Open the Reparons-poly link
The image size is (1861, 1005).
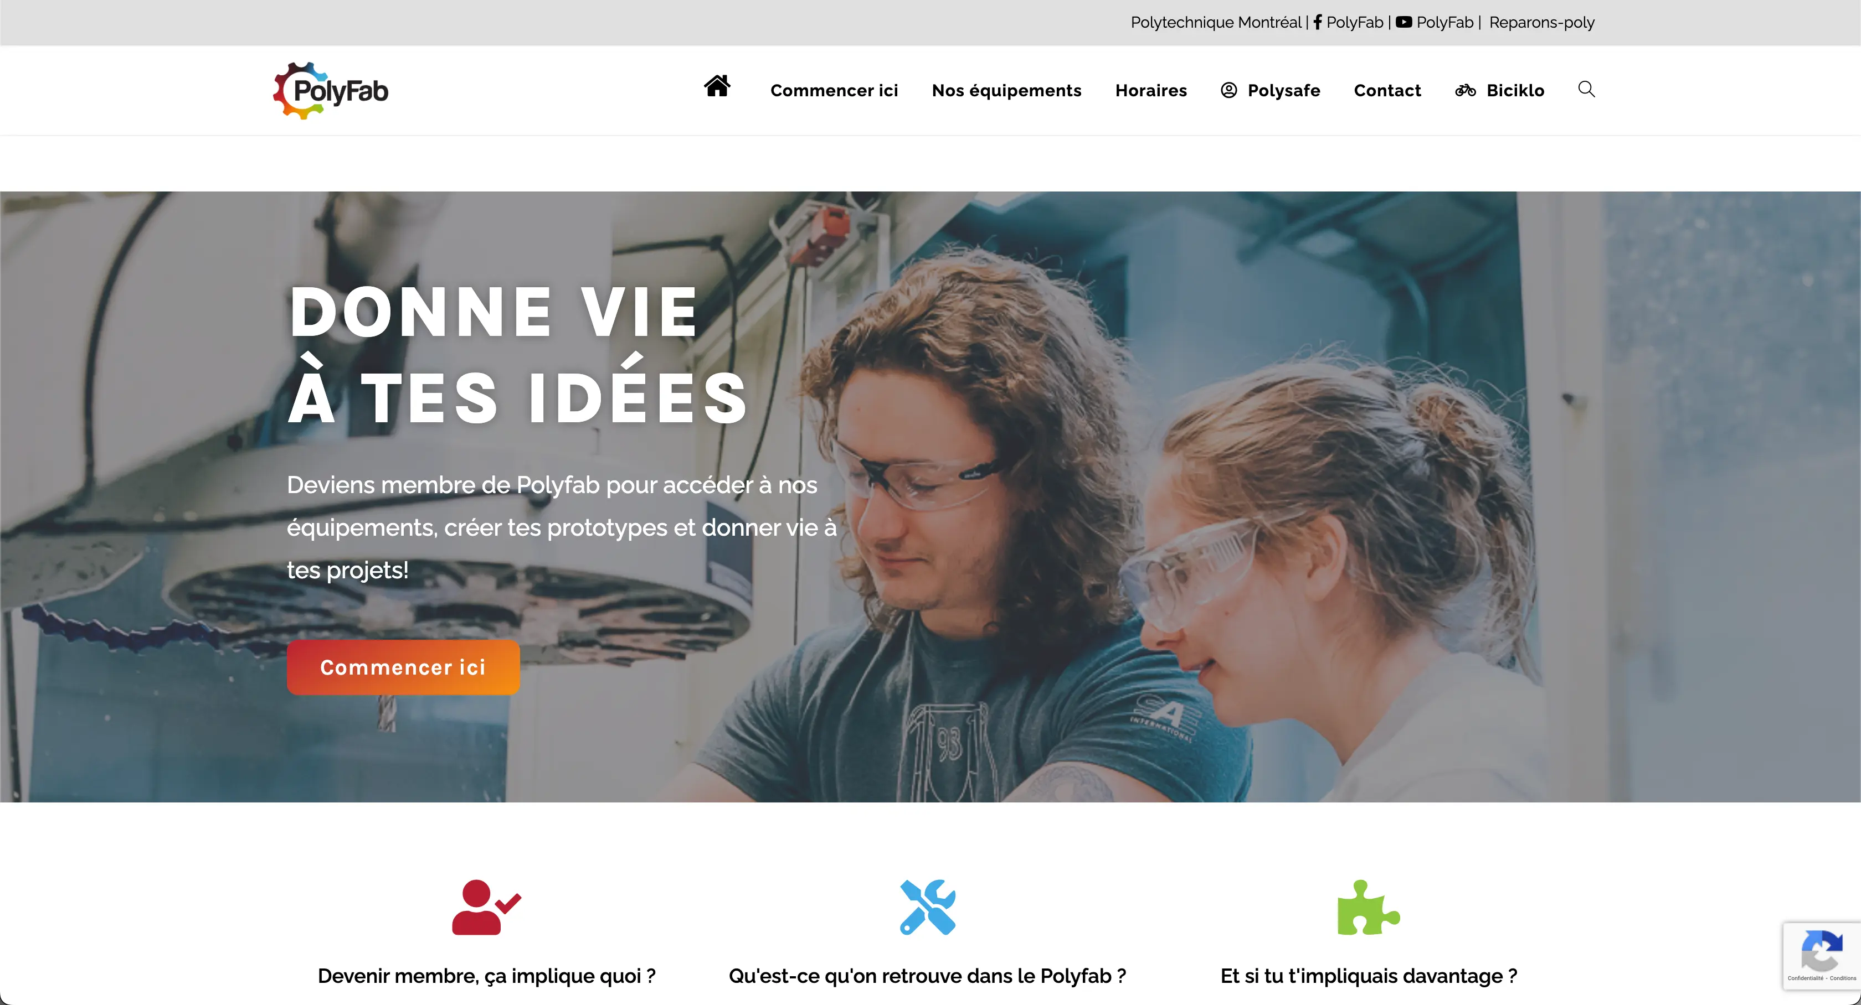click(x=1541, y=22)
